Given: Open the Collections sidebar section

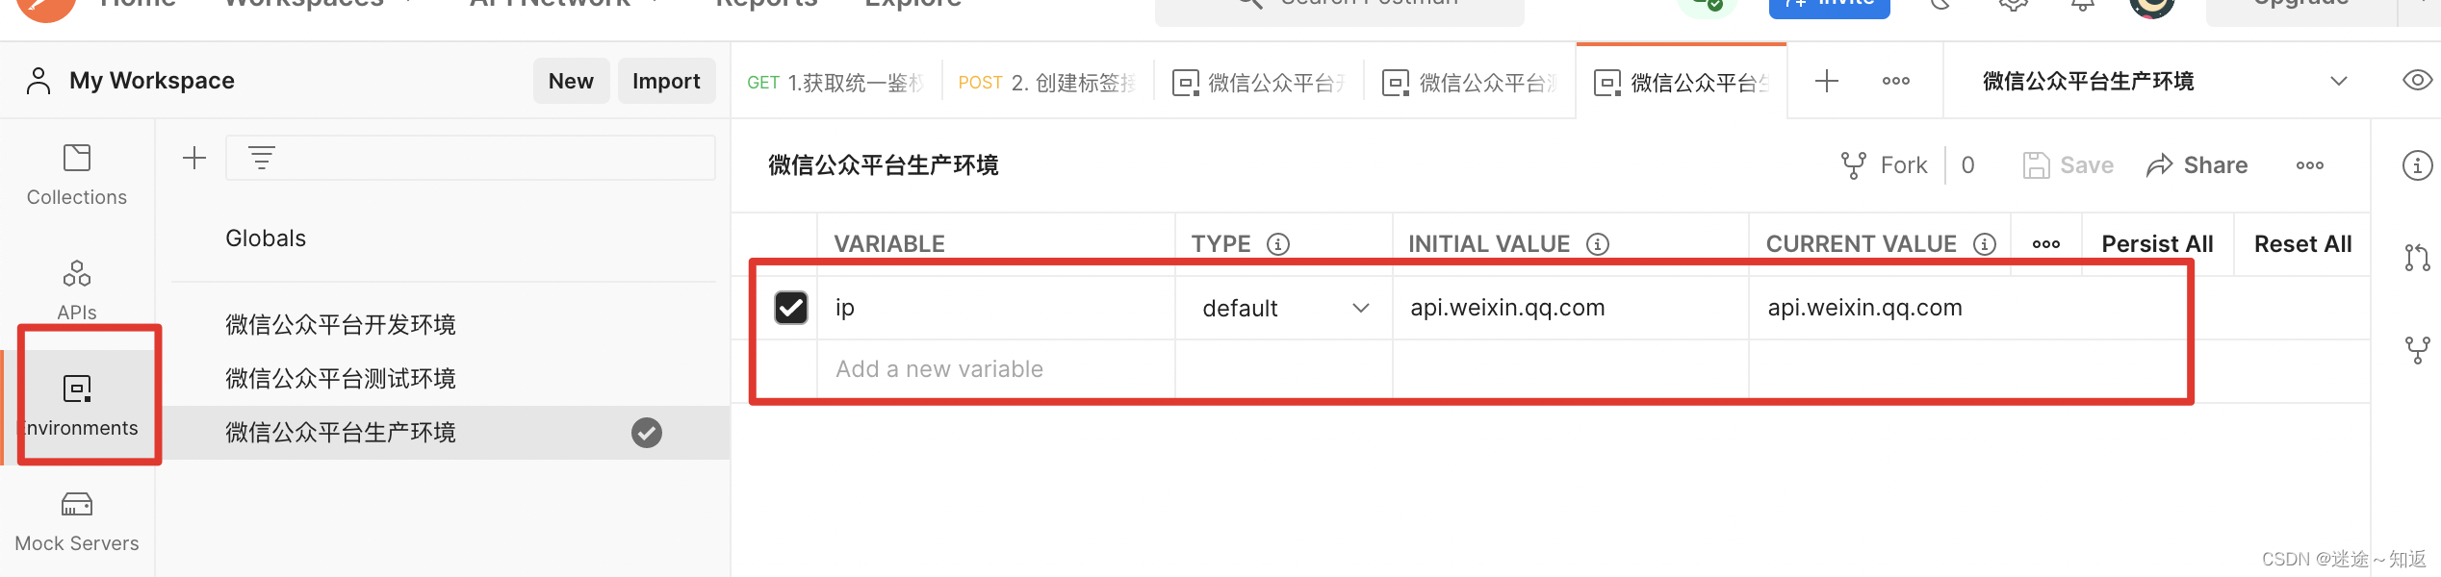Looking at the screenshot, I should [77, 175].
